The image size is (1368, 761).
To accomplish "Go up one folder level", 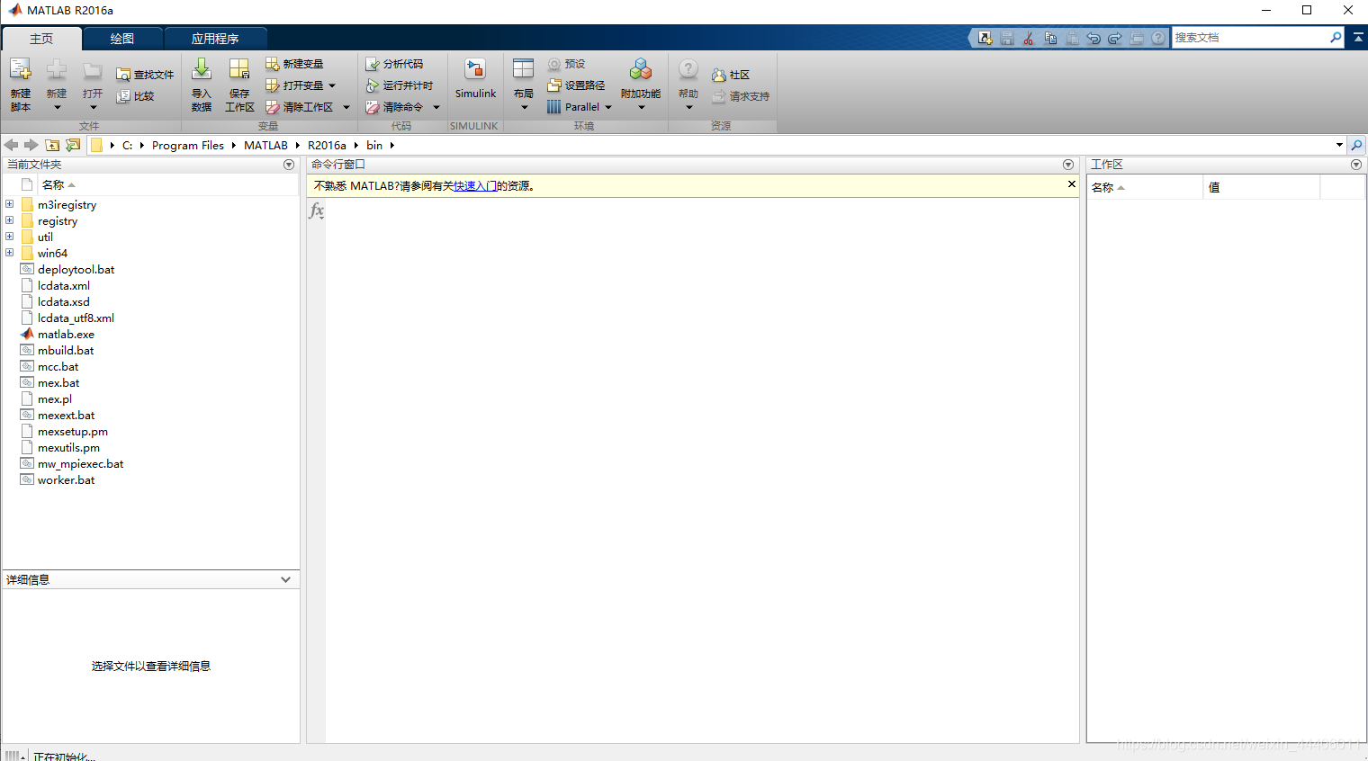I will (x=52, y=145).
